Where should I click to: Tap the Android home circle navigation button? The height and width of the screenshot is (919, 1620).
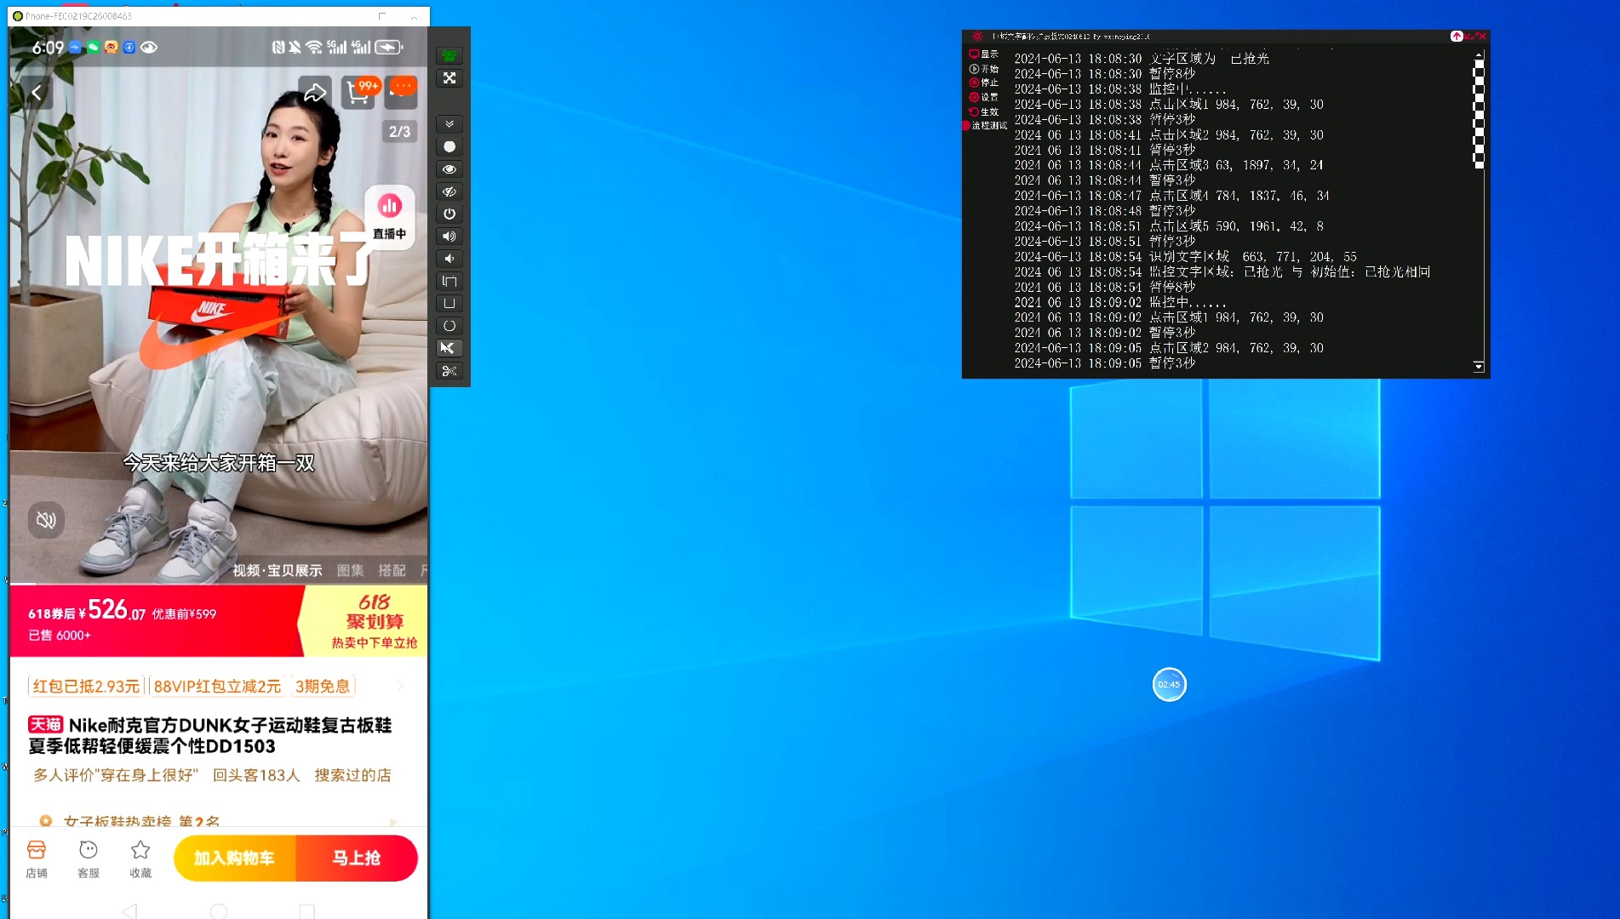tap(219, 910)
